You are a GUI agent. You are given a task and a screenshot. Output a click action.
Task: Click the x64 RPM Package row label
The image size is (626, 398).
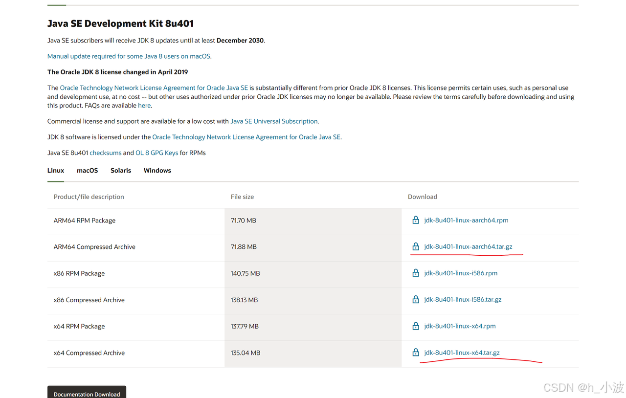coord(79,326)
